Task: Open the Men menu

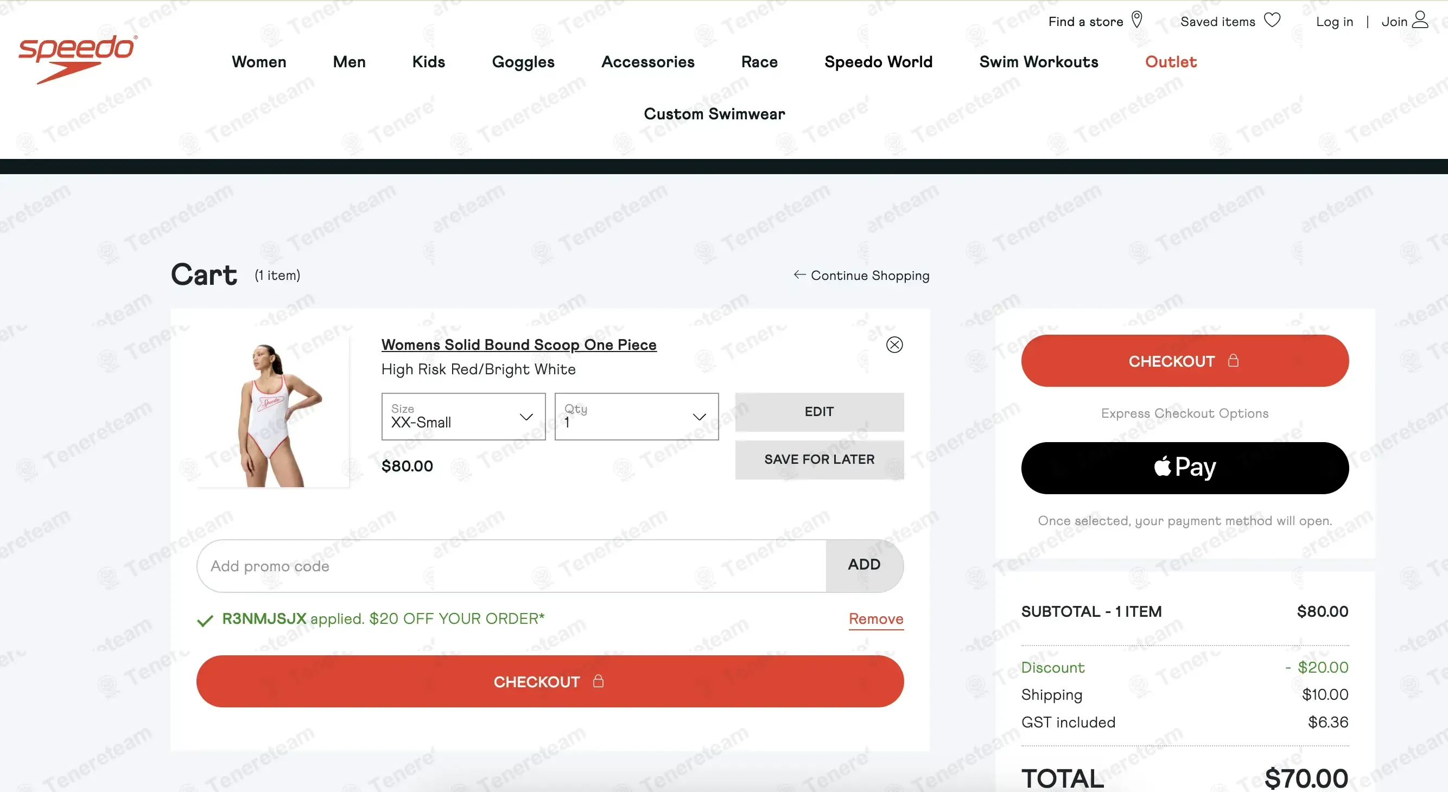Action: pos(349,62)
